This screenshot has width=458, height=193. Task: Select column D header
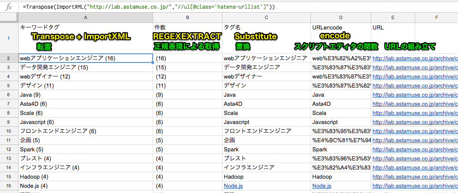341,17
